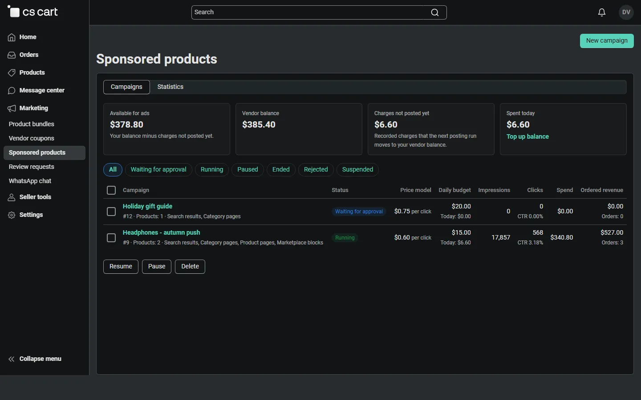This screenshot has width=641, height=400.
Task: Click the Seller tools person icon
Action: coord(12,197)
